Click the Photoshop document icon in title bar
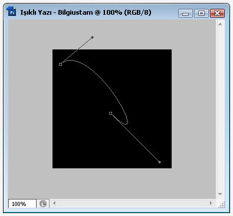Image resolution: width=233 pixels, height=216 pixels. pos(12,11)
